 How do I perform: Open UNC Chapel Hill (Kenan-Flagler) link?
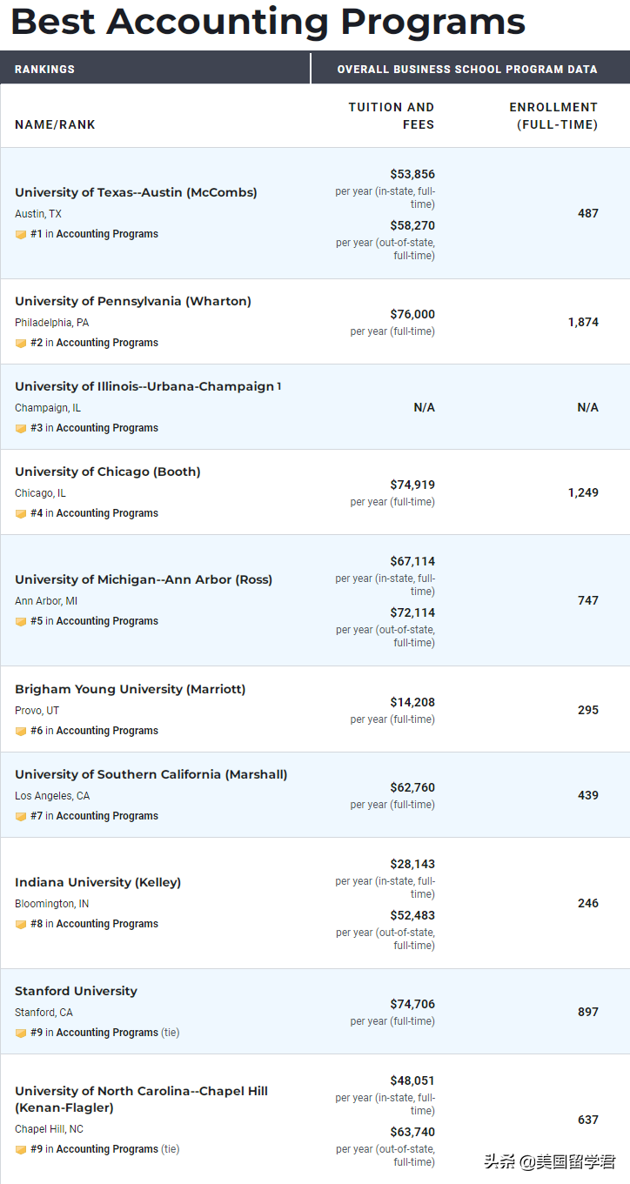(x=141, y=1099)
